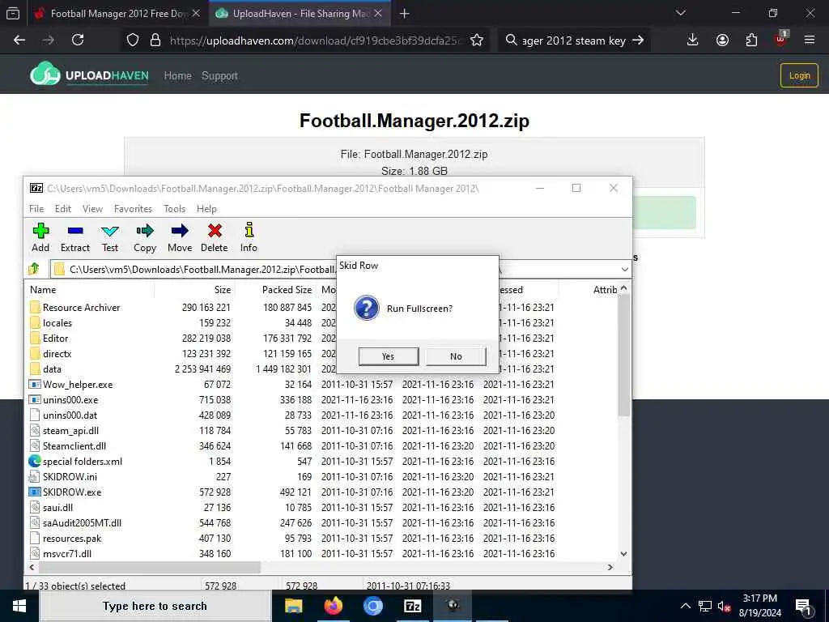Open the Edit menu in 7-Zip
The image size is (829, 622).
click(x=63, y=208)
